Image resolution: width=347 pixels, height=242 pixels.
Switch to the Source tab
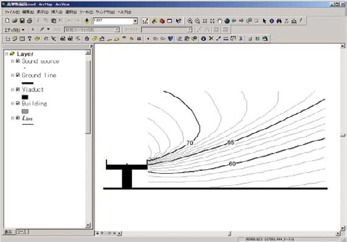pyautogui.click(x=22, y=232)
